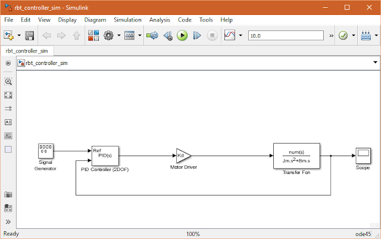Screen dimensions: 381x239
Task: Open the Help menu
Action: 226,20
